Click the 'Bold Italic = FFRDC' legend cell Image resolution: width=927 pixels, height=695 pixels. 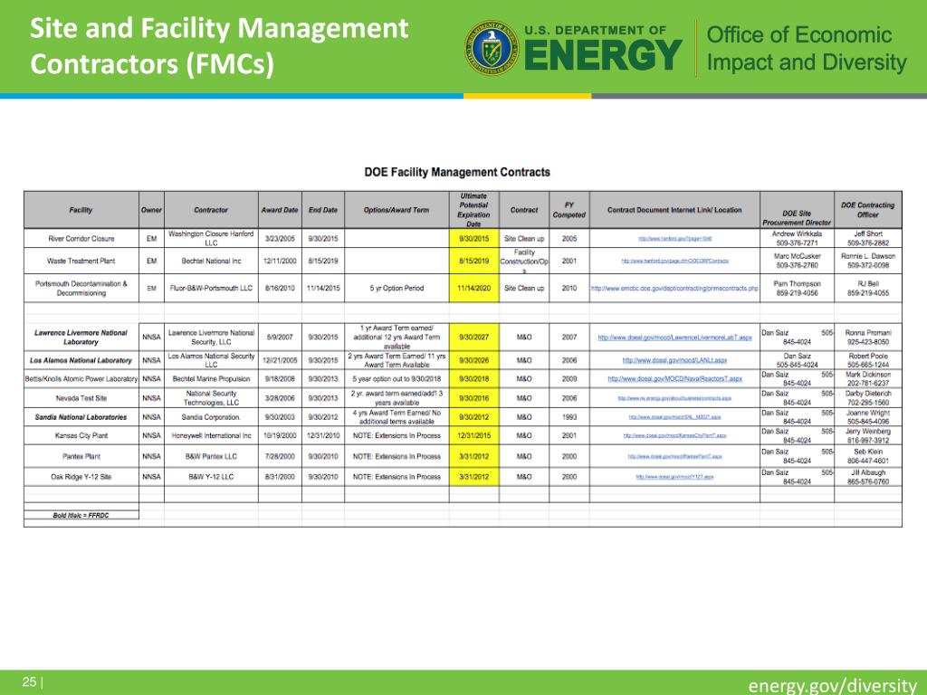tap(81, 515)
